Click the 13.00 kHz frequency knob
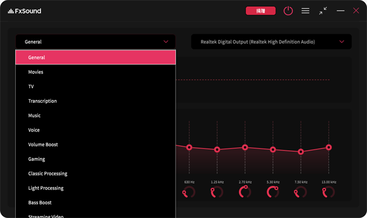This screenshot has height=218, width=367. 329,192
